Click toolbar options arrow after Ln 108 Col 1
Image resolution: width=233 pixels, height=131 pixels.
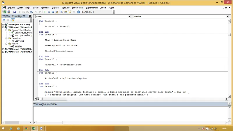coord(114,12)
